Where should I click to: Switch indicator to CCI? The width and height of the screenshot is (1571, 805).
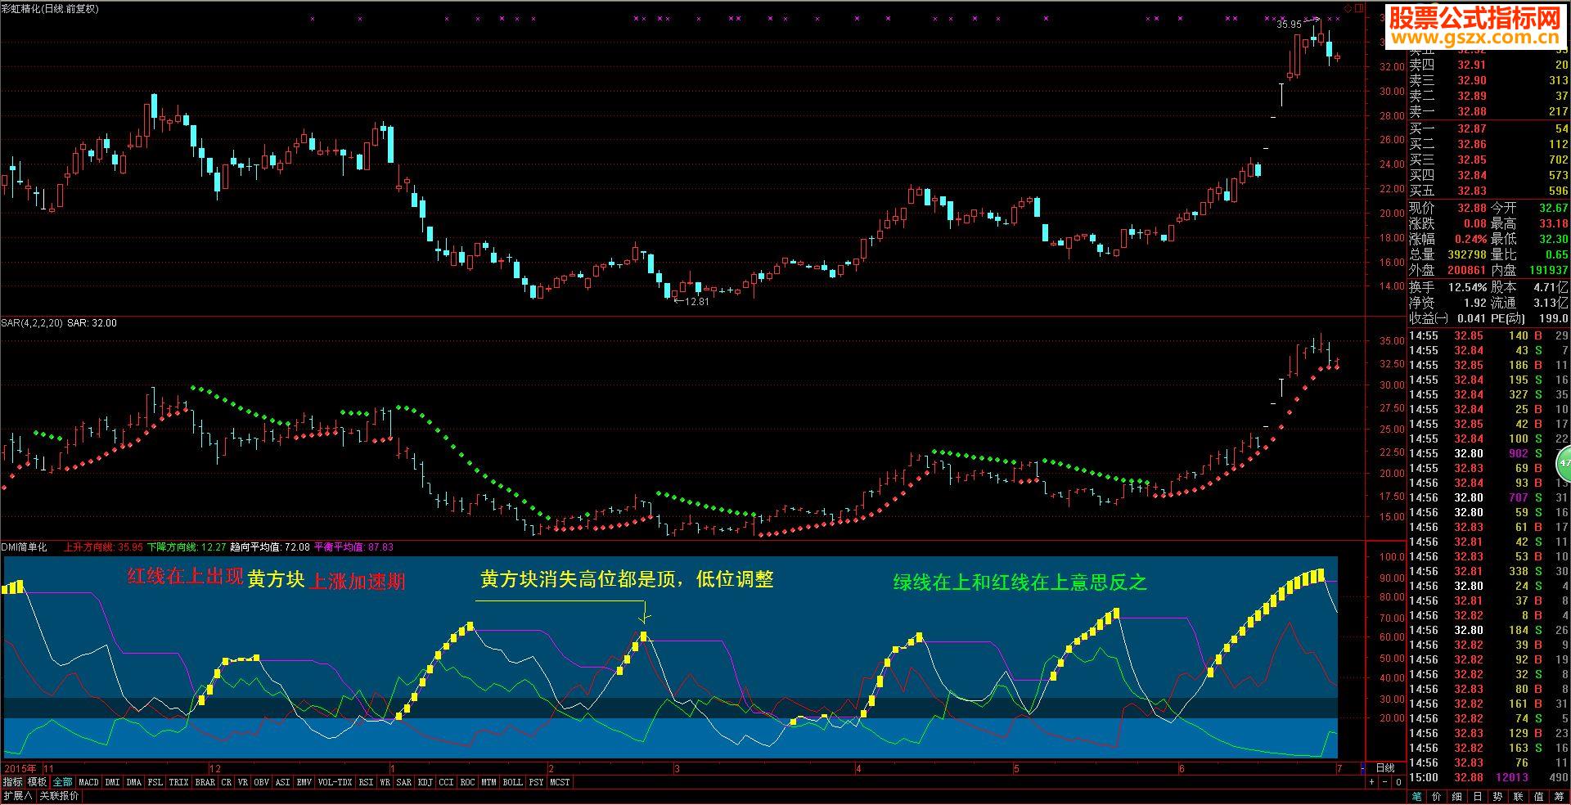point(446,782)
